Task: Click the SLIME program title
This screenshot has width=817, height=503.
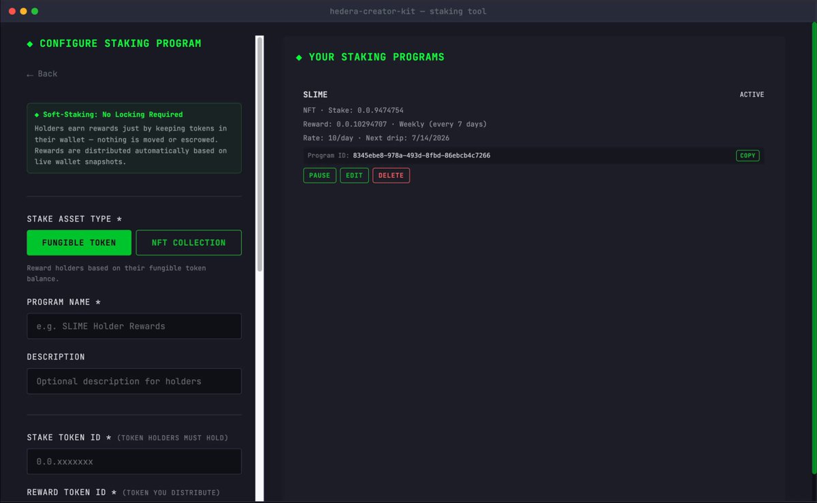Action: point(315,95)
